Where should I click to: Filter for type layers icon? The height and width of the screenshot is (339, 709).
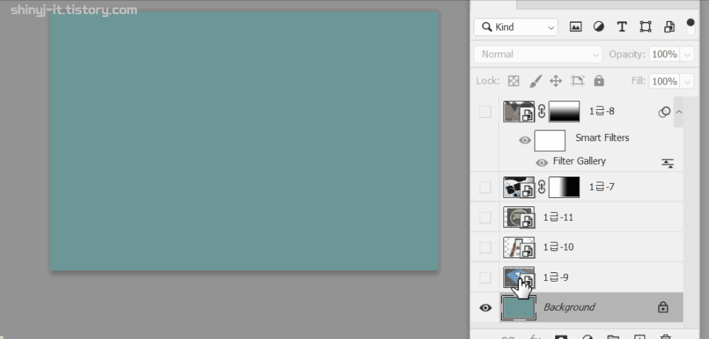point(622,27)
